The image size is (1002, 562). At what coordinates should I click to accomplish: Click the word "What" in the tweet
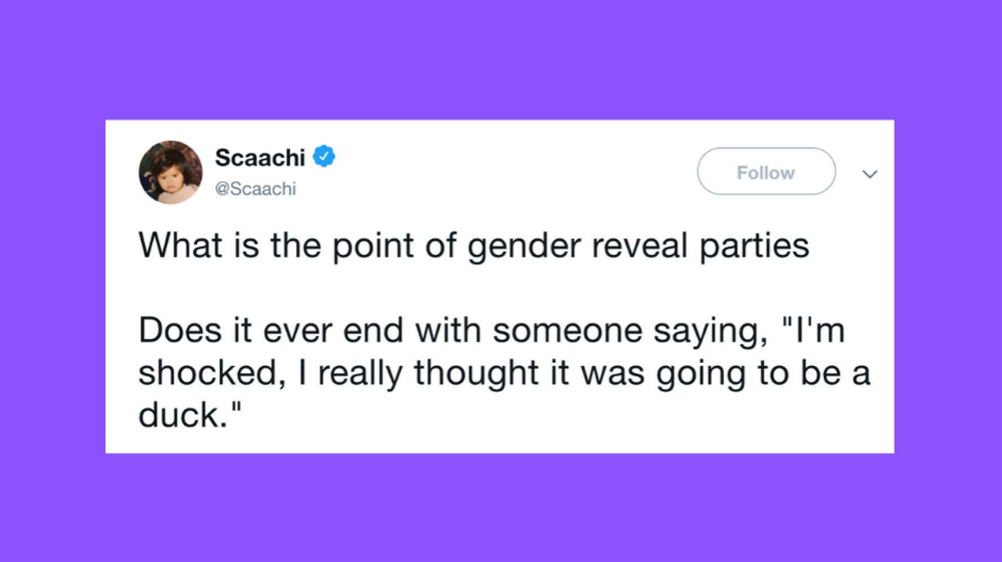(180, 246)
